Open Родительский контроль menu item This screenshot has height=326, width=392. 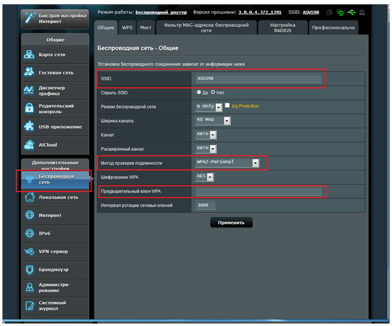click(x=55, y=108)
